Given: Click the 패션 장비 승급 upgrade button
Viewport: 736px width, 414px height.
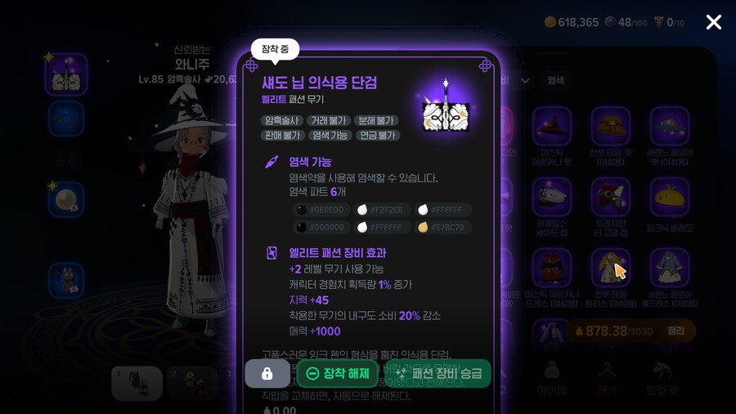Looking at the screenshot, I should tap(439, 374).
